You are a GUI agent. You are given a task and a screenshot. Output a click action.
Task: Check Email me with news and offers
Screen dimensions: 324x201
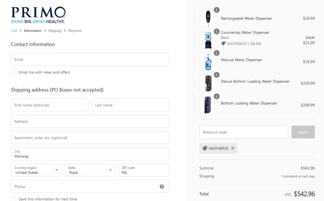14,72
